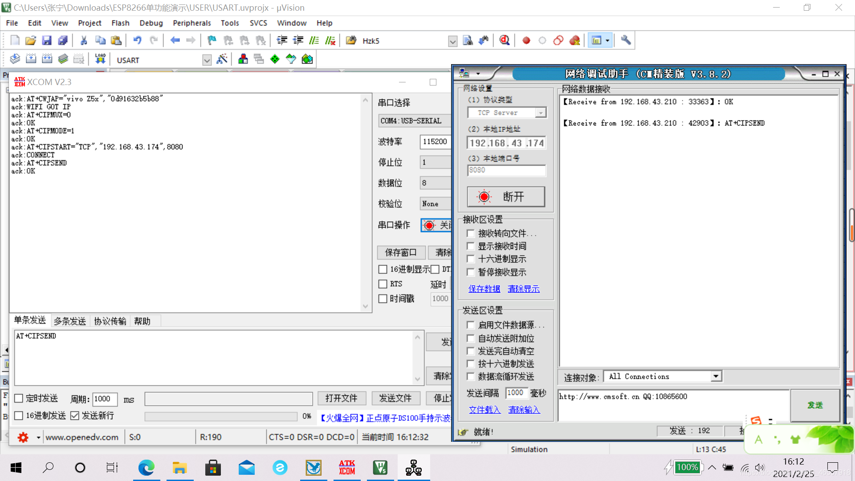Open Configuration wrench icon in uVision

pos(626,41)
